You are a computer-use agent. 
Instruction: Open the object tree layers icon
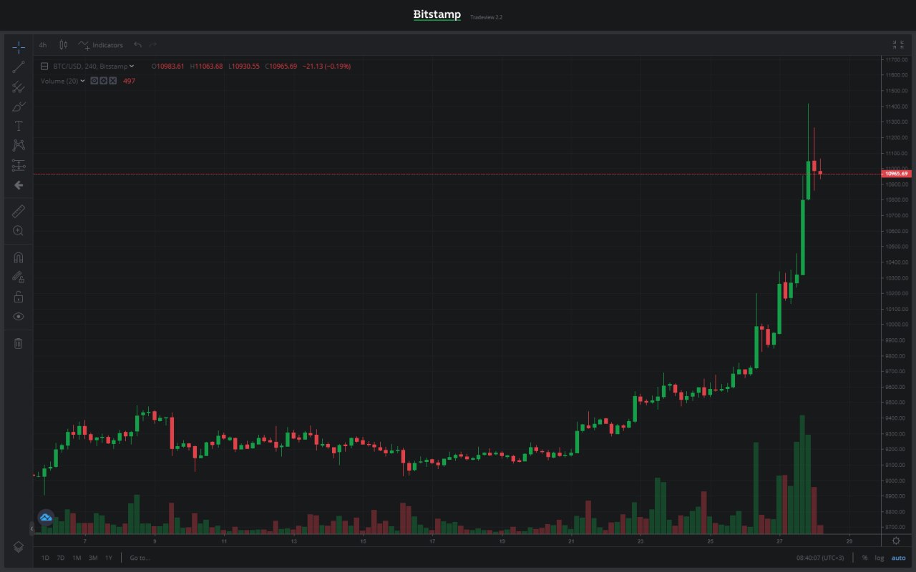pos(19,547)
